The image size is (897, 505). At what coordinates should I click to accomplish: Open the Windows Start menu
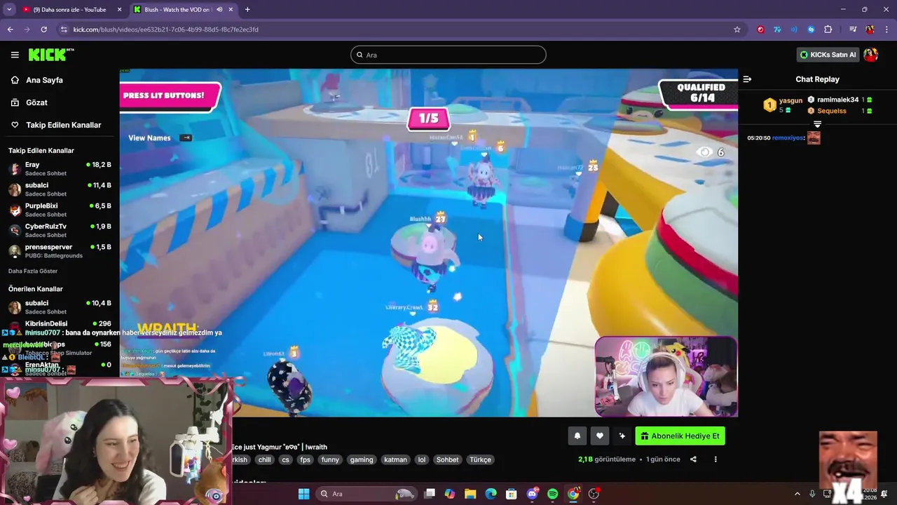coord(303,494)
